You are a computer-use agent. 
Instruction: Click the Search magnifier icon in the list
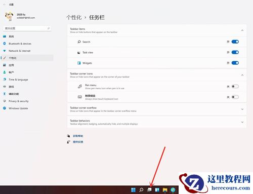pyautogui.click(x=79, y=42)
